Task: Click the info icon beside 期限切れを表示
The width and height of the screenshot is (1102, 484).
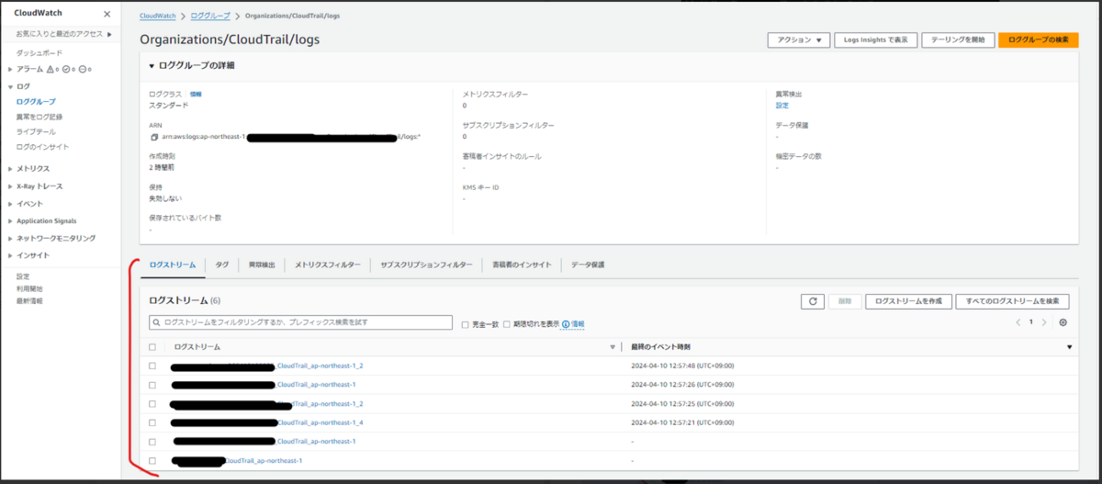Action: click(566, 324)
